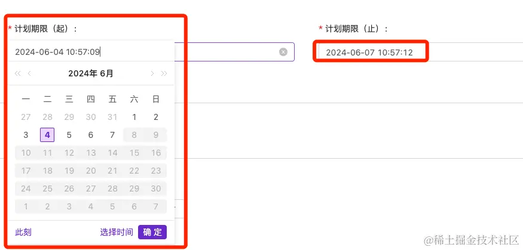
Task: Open the 2024年 year selector
Action: coord(82,73)
